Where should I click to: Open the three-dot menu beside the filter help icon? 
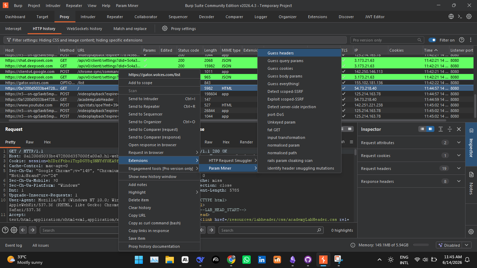[x=470, y=40]
